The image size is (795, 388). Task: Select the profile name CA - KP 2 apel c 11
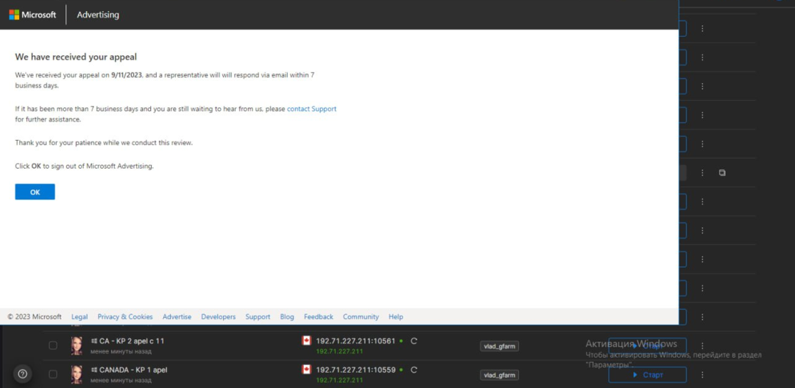pos(132,342)
